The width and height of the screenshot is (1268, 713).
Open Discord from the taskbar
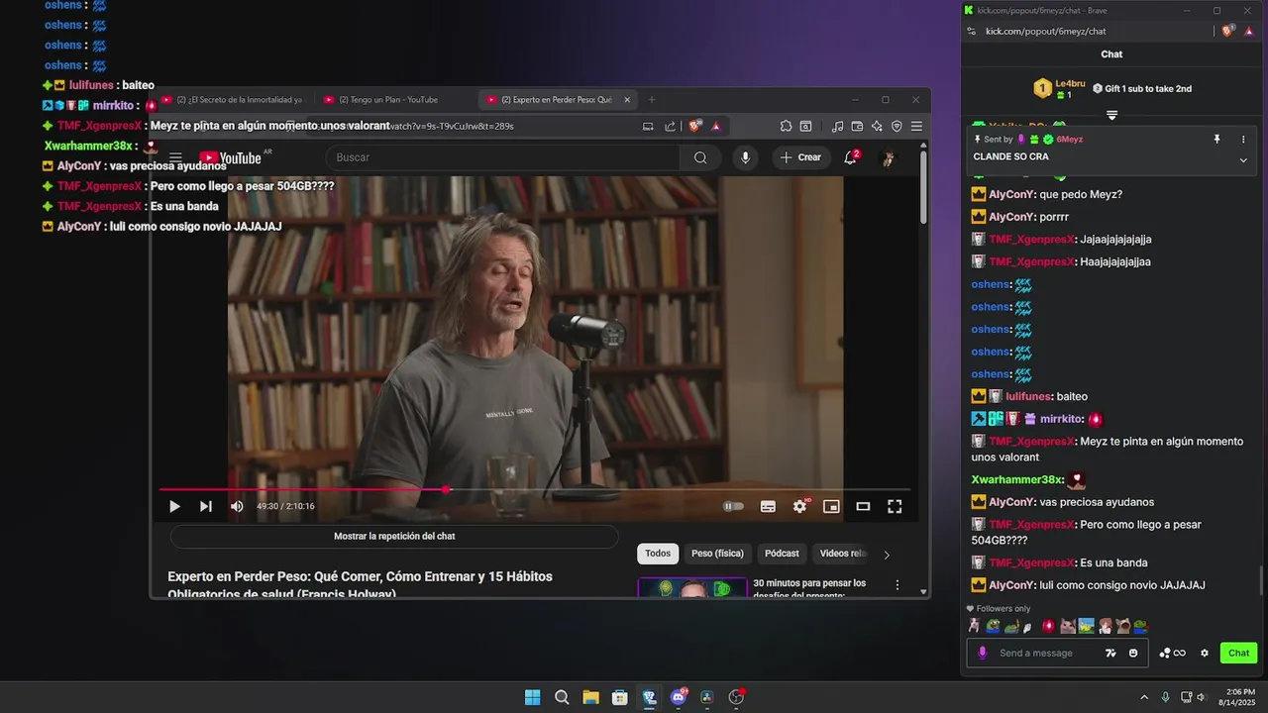[x=679, y=697]
